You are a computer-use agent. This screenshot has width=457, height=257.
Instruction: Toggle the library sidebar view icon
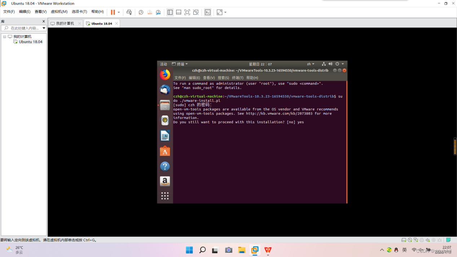tap(170, 12)
